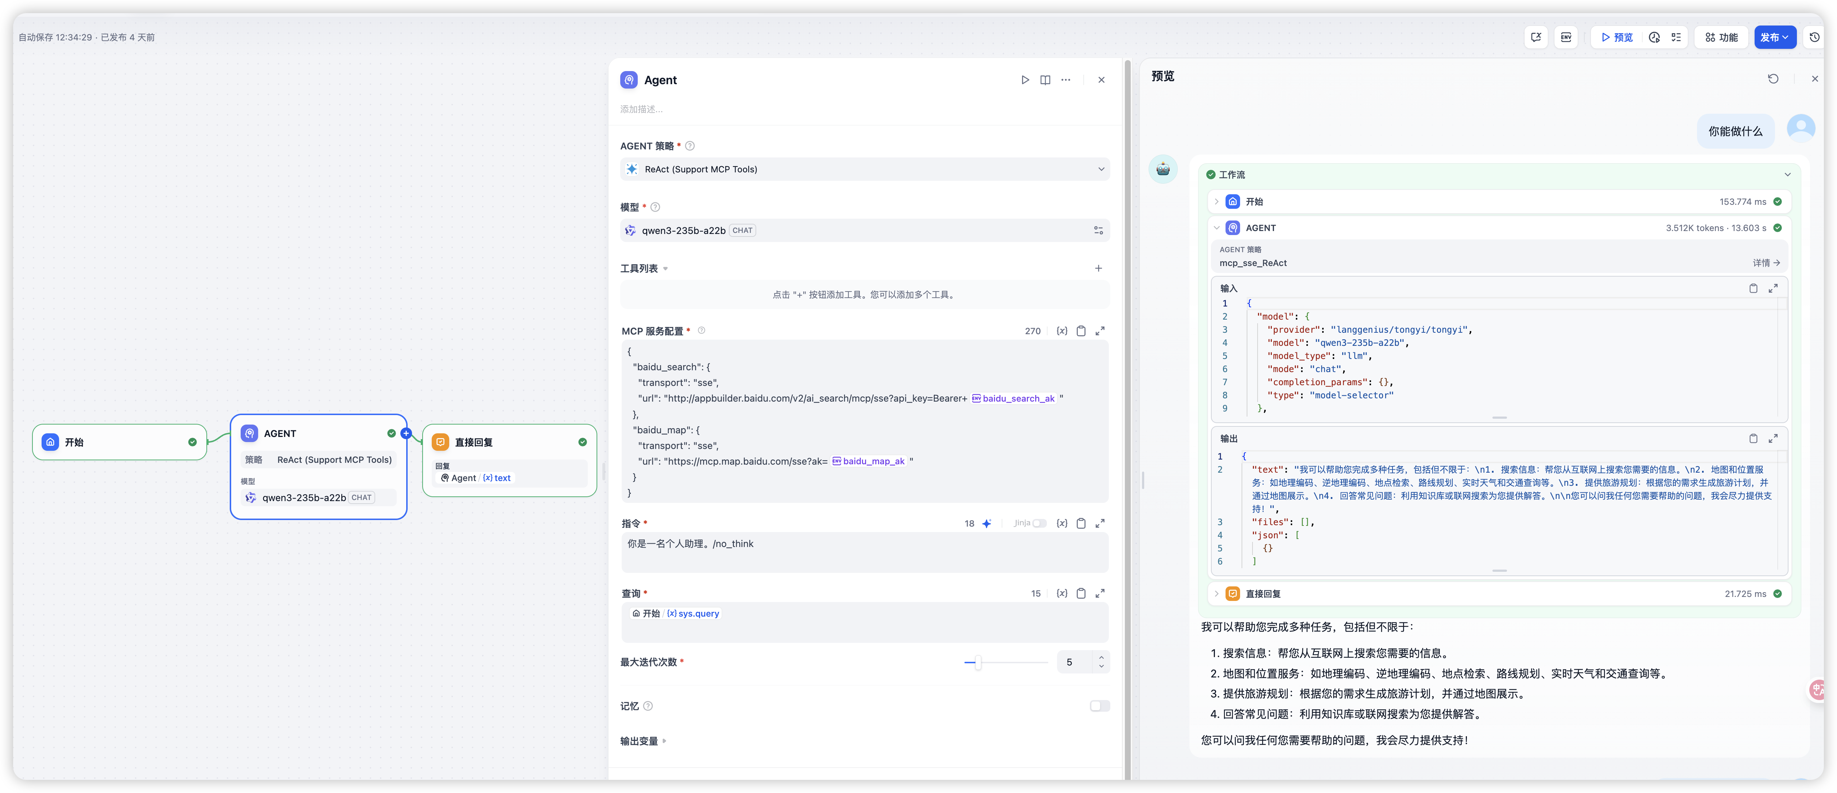Viewport: 1837px width, 793px height.
Task: Copy MCP 服务配置 content
Action: (1081, 331)
